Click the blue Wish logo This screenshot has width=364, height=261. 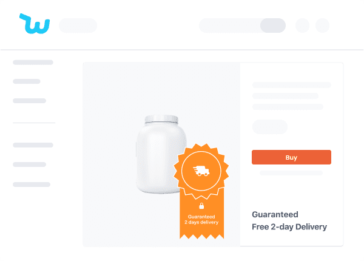tap(35, 24)
